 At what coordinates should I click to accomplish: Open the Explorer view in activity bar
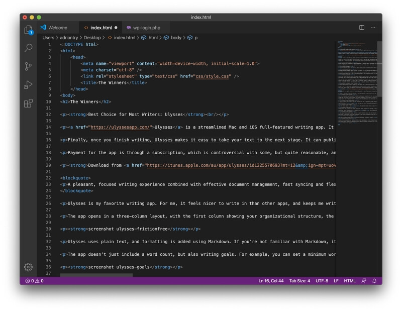[29, 30]
